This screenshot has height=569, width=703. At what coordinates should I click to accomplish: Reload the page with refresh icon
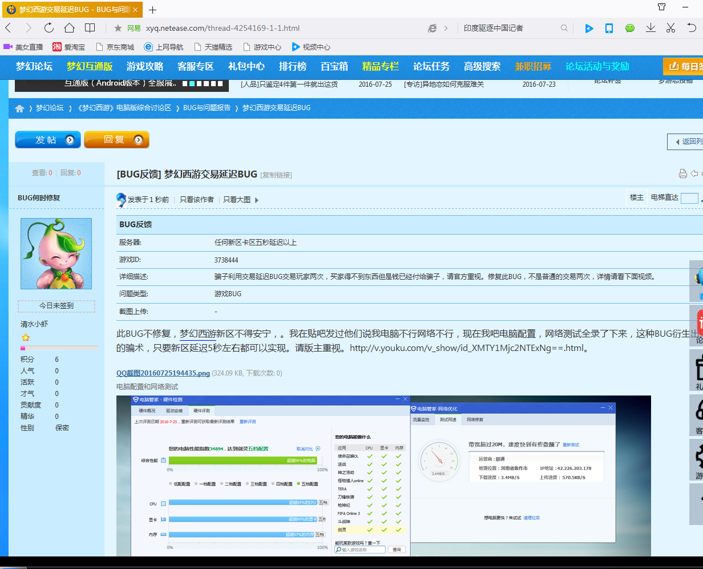pos(49,28)
